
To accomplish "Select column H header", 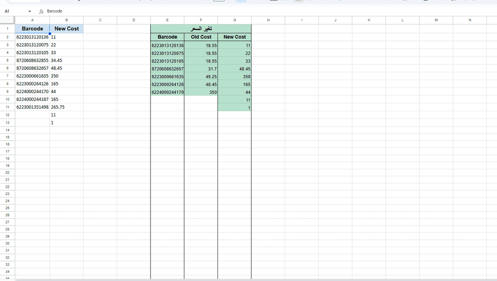I will 268,20.
